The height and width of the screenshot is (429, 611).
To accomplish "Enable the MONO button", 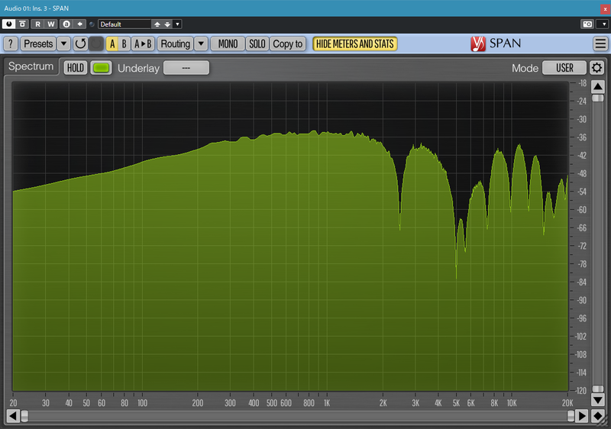I will [x=228, y=44].
